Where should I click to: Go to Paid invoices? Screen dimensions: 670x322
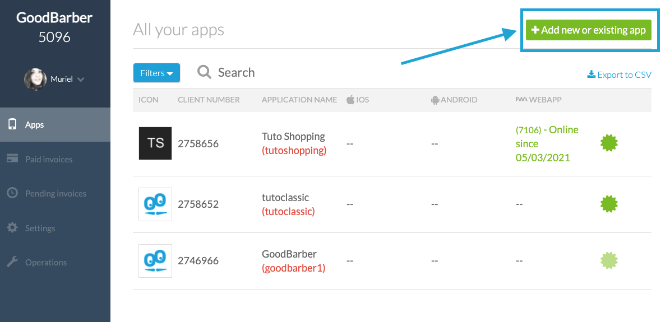click(x=48, y=159)
